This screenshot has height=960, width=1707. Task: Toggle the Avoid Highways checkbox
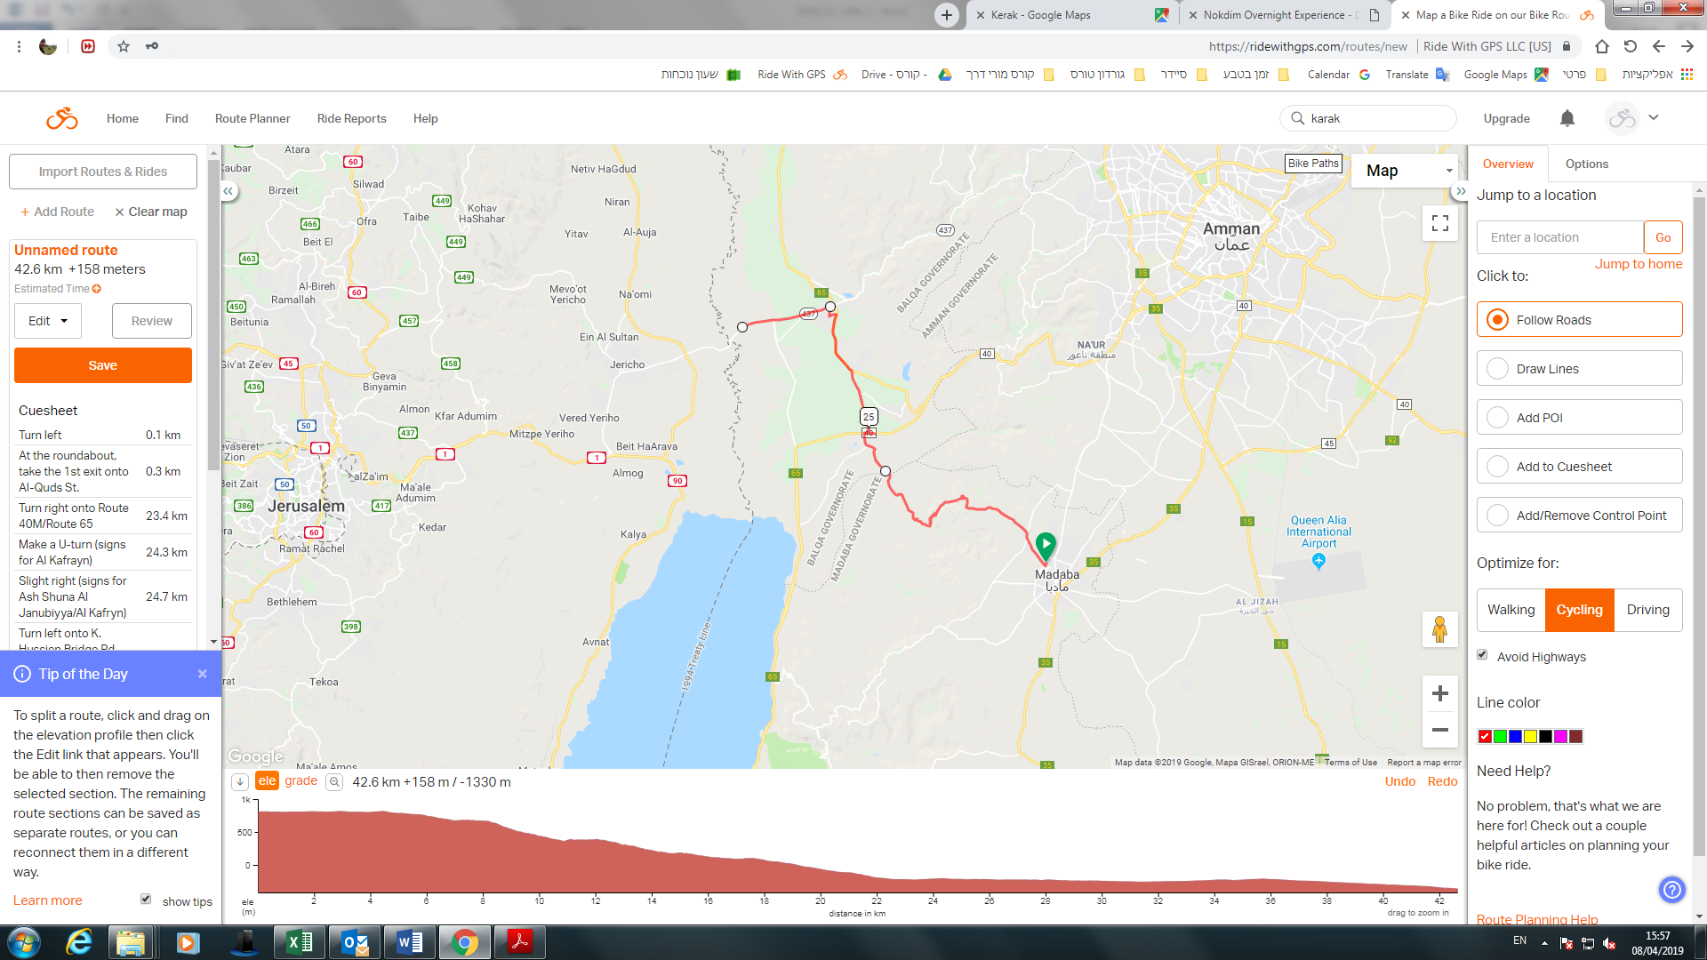1482,655
